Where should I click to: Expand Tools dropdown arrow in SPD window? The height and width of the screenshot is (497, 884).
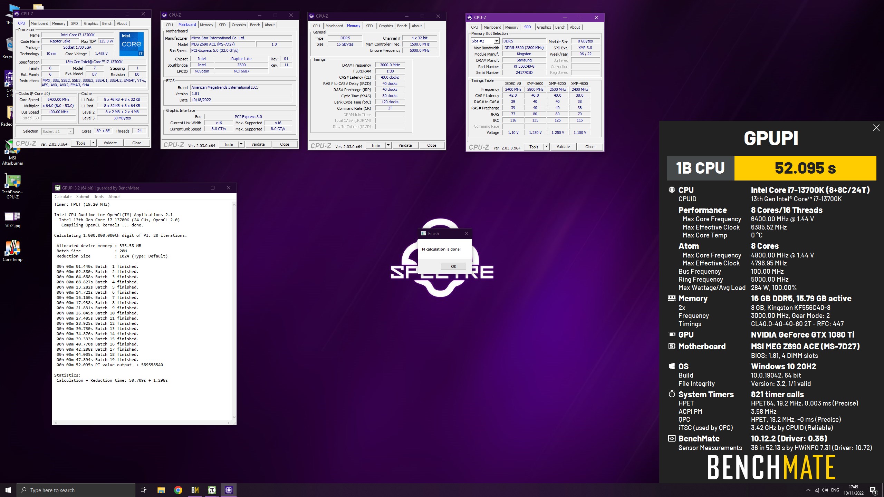pyautogui.click(x=546, y=147)
